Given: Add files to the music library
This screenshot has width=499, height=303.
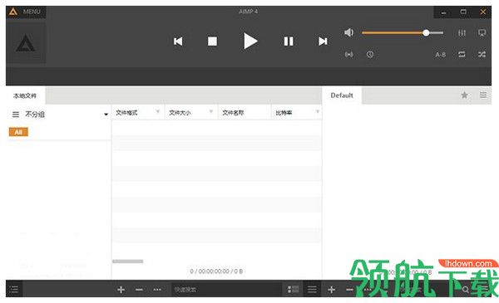Looking at the screenshot, I should point(121,290).
